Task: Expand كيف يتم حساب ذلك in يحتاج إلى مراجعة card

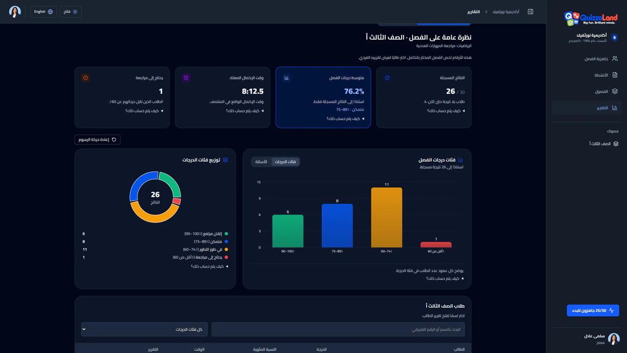Action: click(145, 111)
